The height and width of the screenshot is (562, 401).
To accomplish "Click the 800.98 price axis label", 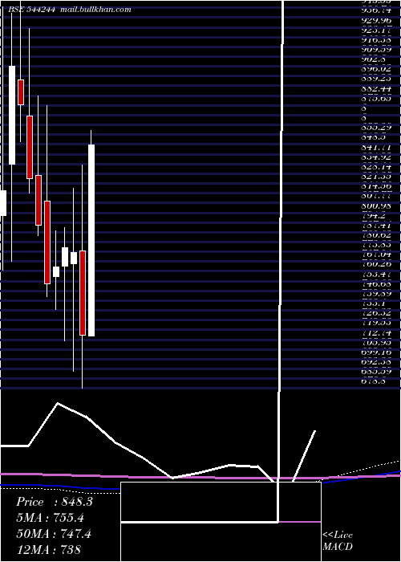I will 376,206.
